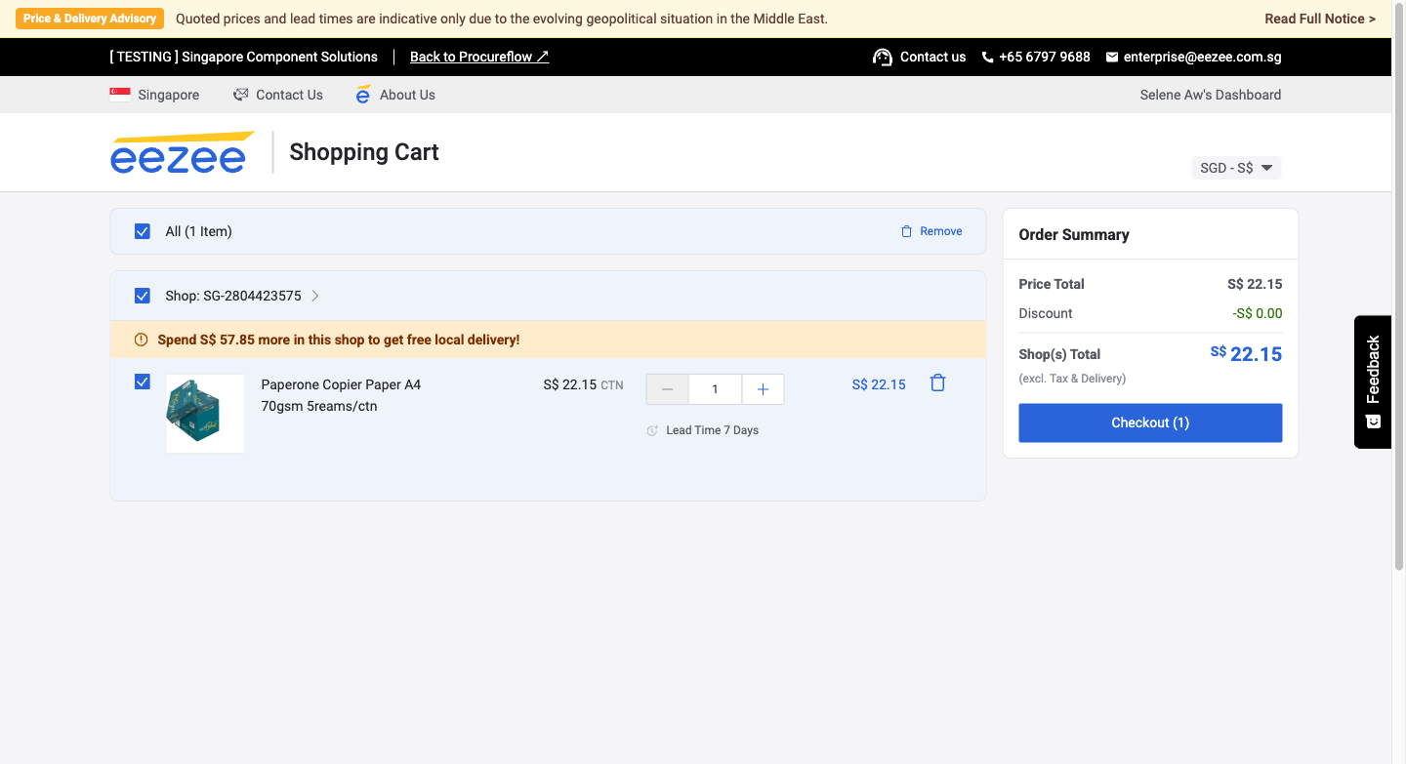
Task: Expand the shop chevron after SG-2804423575
Action: coord(315,296)
